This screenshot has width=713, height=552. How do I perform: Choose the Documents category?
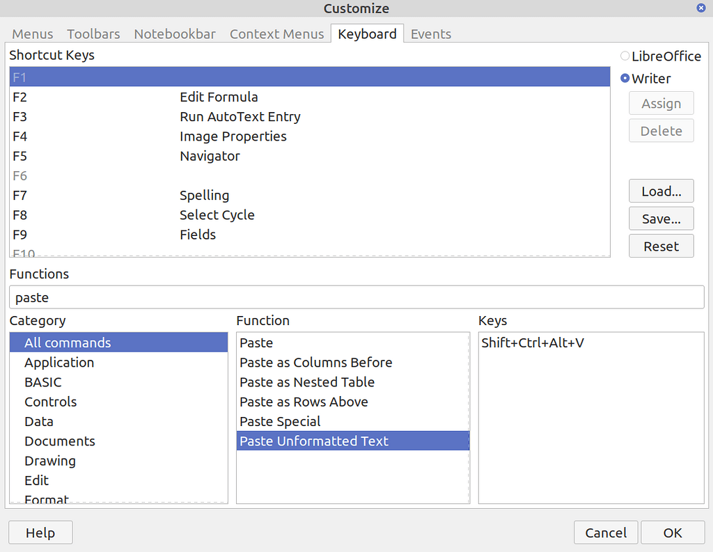(x=60, y=441)
